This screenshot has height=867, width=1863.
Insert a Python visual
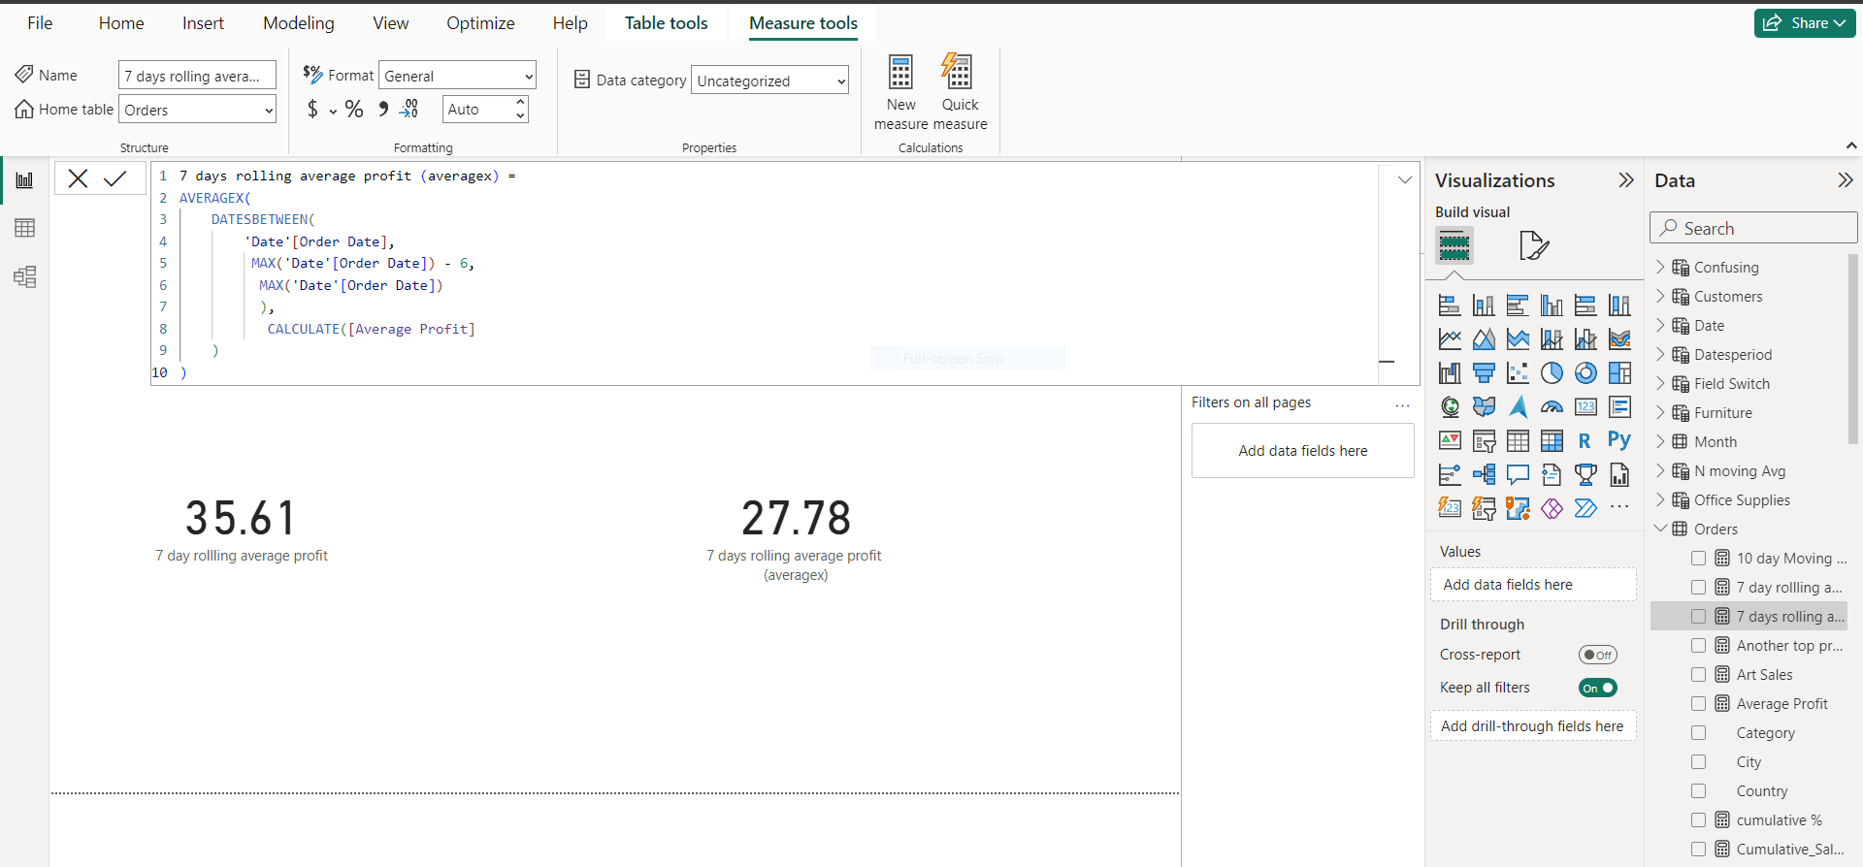(x=1618, y=440)
